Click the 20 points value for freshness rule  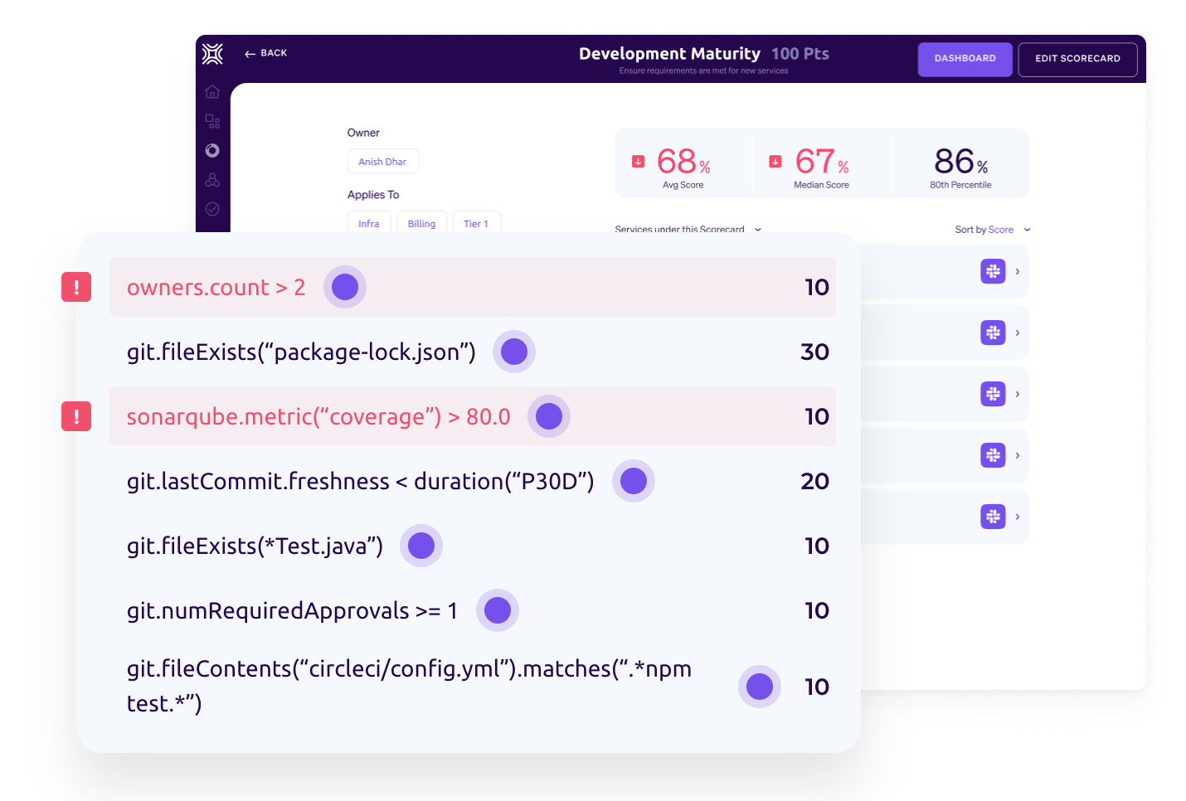tap(814, 481)
